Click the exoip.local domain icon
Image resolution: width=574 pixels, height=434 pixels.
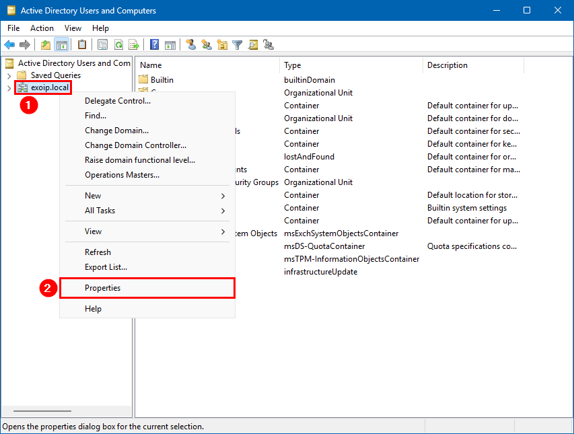coord(23,87)
